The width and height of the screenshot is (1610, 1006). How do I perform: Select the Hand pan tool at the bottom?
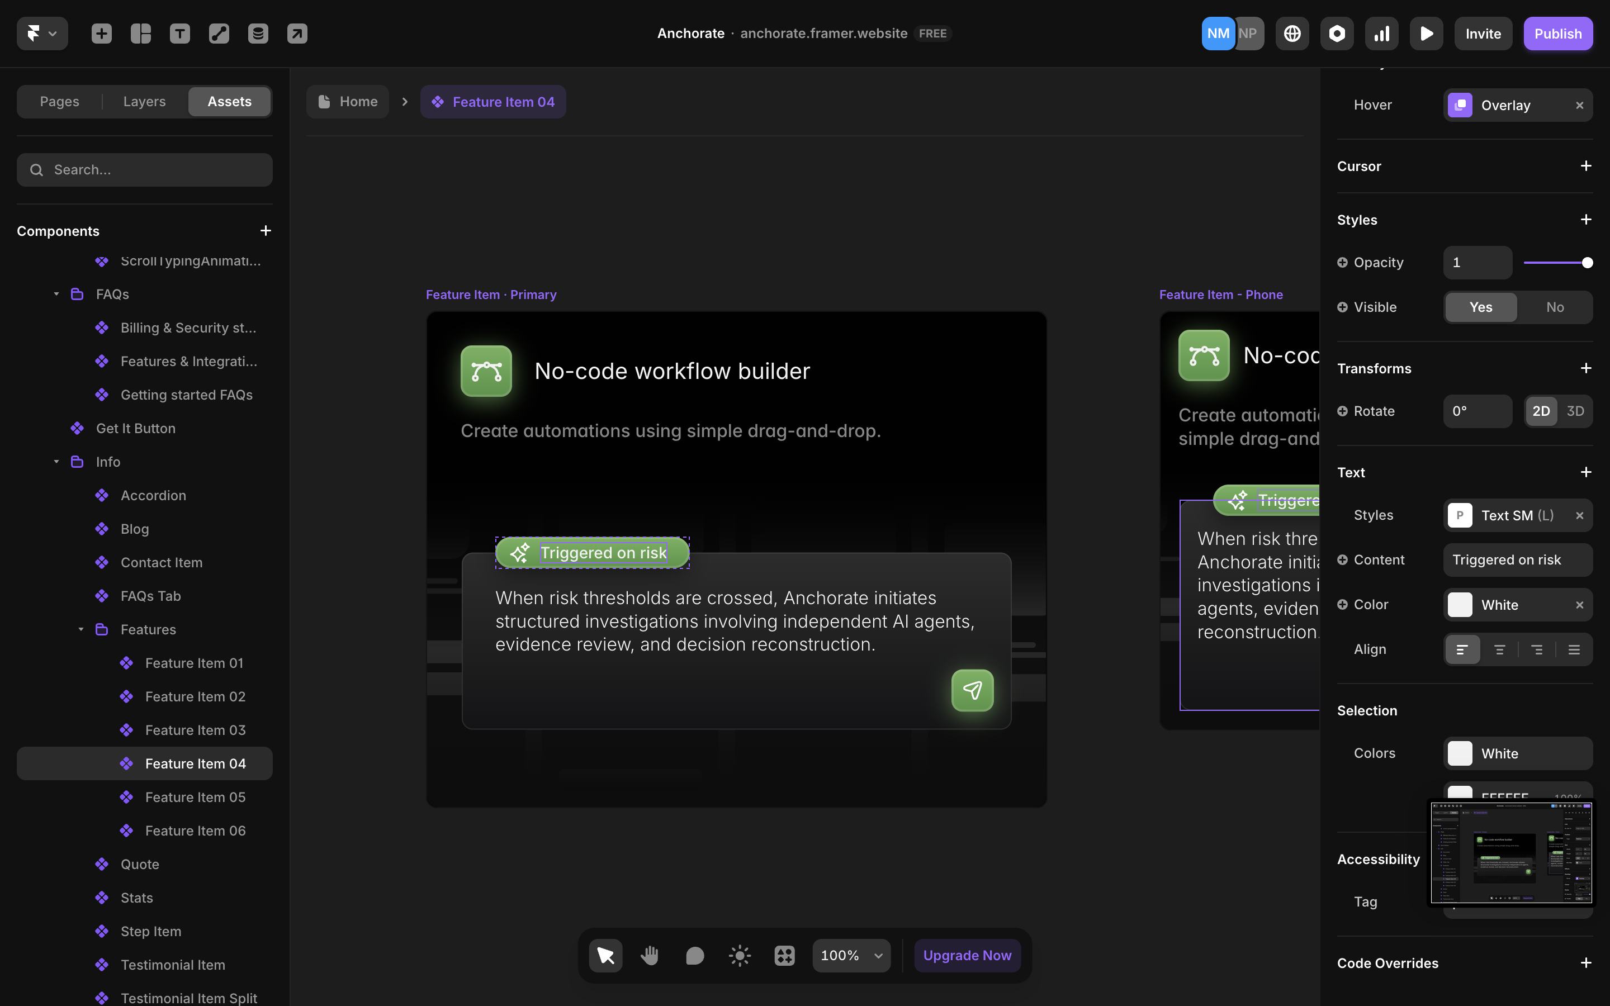(x=650, y=955)
